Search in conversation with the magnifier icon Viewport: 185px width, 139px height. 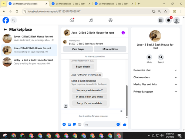pos(161,57)
